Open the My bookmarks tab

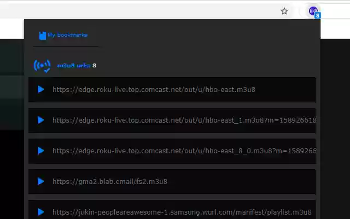[x=63, y=35]
